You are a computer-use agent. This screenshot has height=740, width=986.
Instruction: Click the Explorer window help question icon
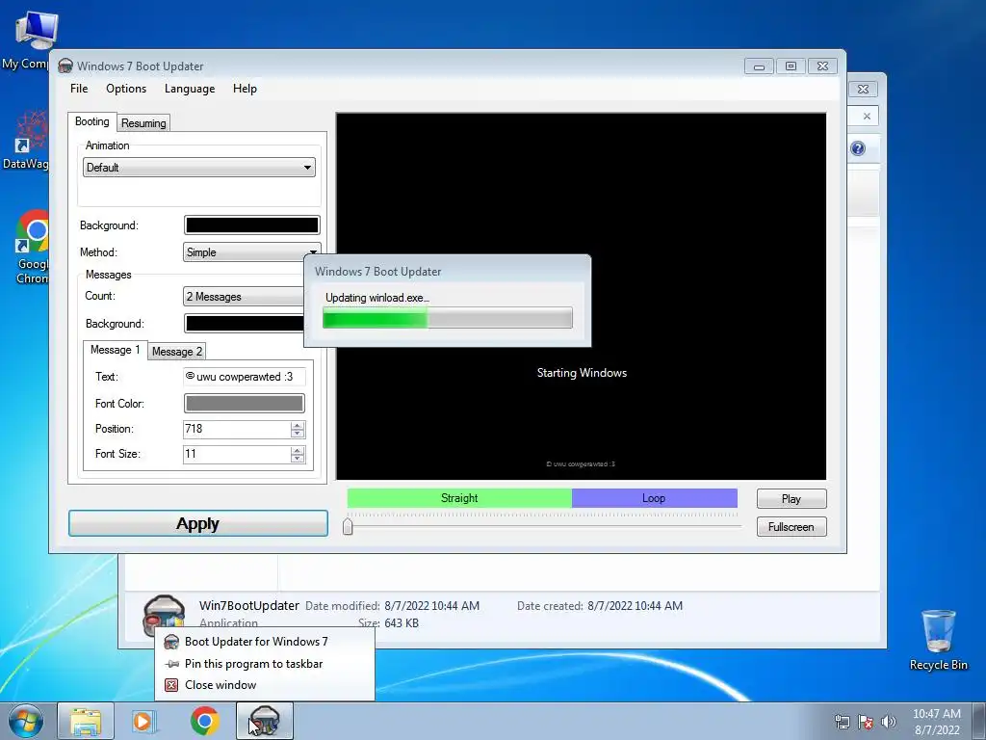click(x=858, y=148)
